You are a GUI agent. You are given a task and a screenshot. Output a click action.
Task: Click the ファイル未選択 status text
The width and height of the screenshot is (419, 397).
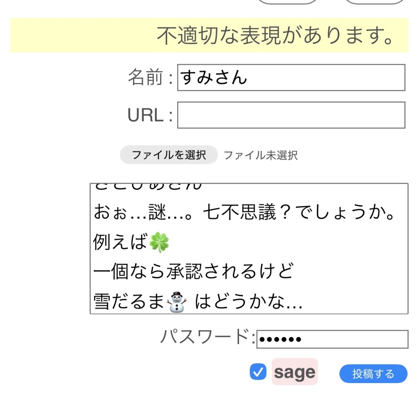[x=261, y=156]
